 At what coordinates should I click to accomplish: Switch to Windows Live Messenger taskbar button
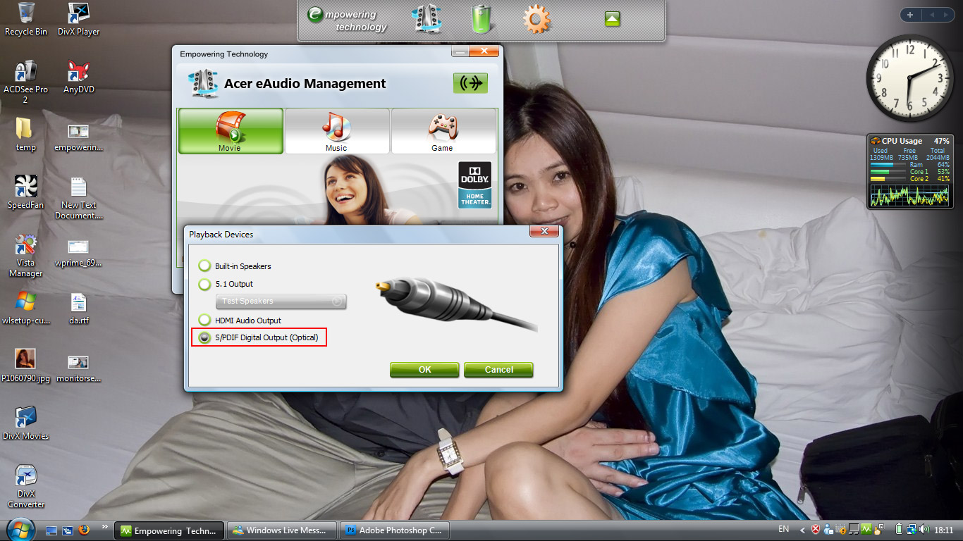[x=283, y=530]
